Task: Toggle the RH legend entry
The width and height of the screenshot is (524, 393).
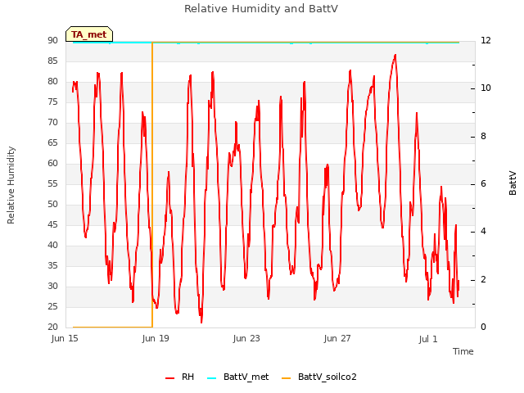Action: pyautogui.click(x=179, y=377)
